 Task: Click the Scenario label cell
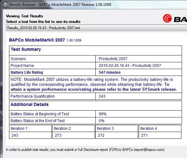(52, 59)
